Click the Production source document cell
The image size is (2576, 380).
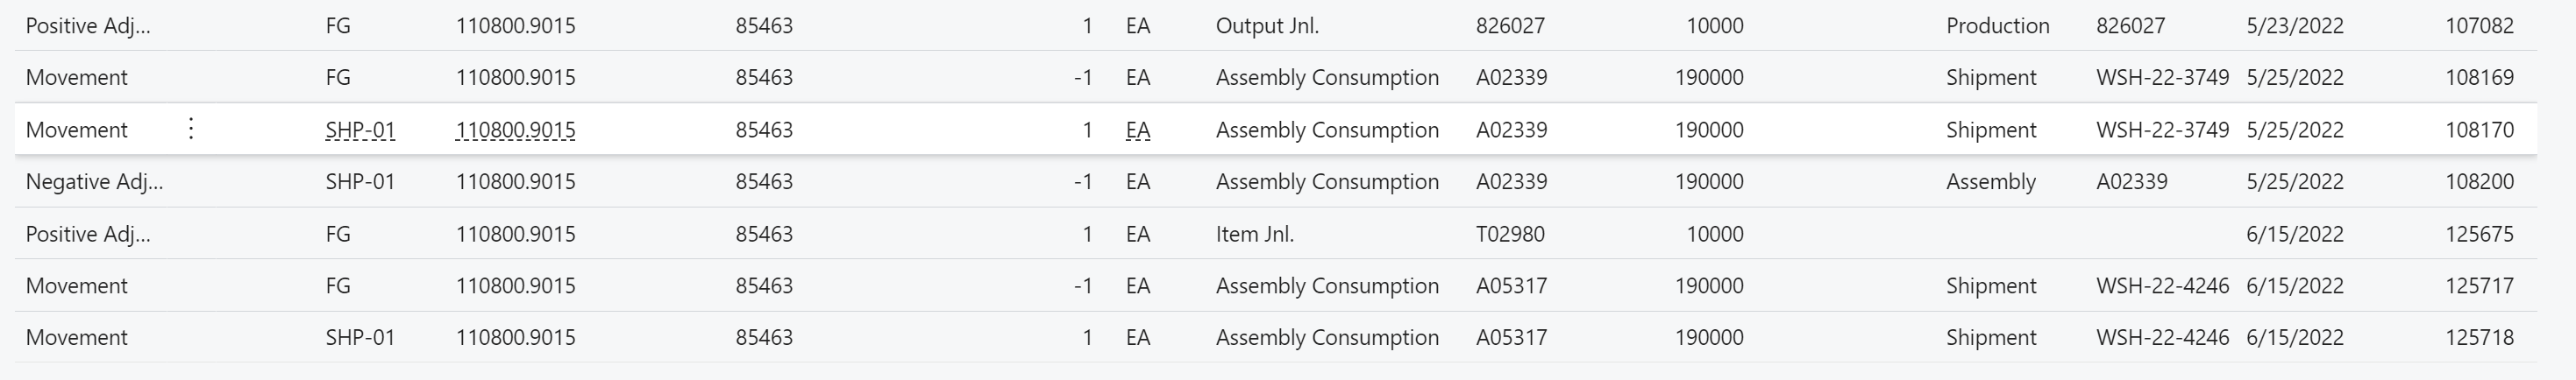[x=1997, y=26]
